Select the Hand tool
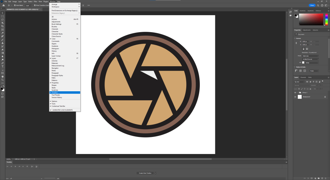Viewport: 330px width, 180px height. pos(3,76)
